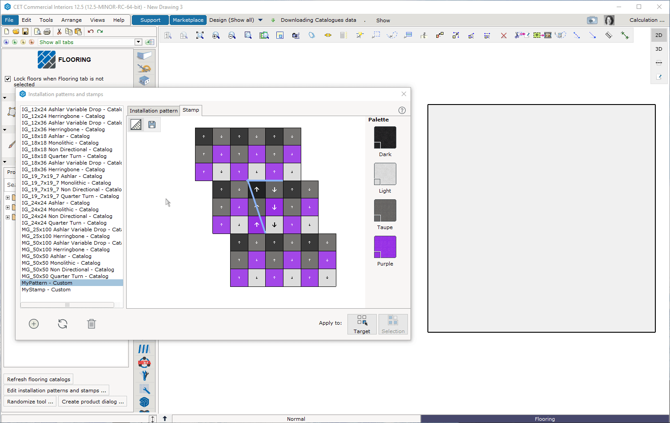Open the Tools menu
Viewport: 670px width, 423px height.
46,20
